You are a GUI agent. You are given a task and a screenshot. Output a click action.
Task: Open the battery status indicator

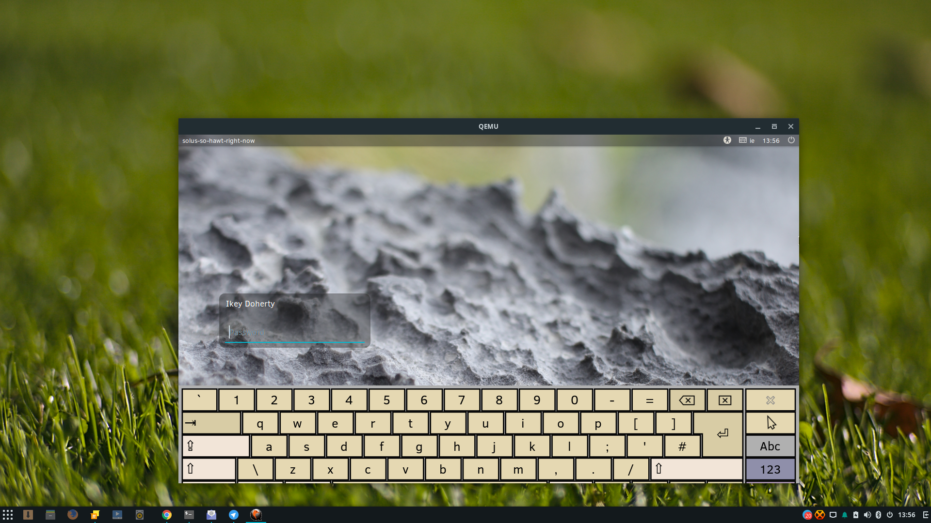[x=856, y=515]
